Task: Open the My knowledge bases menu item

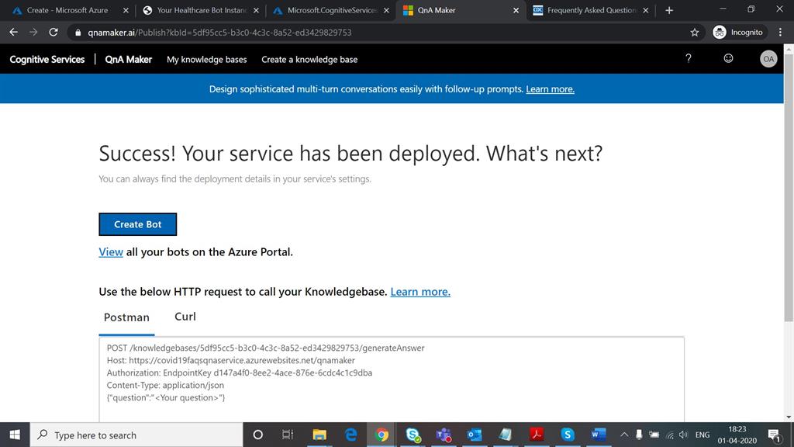Action: 206,59
